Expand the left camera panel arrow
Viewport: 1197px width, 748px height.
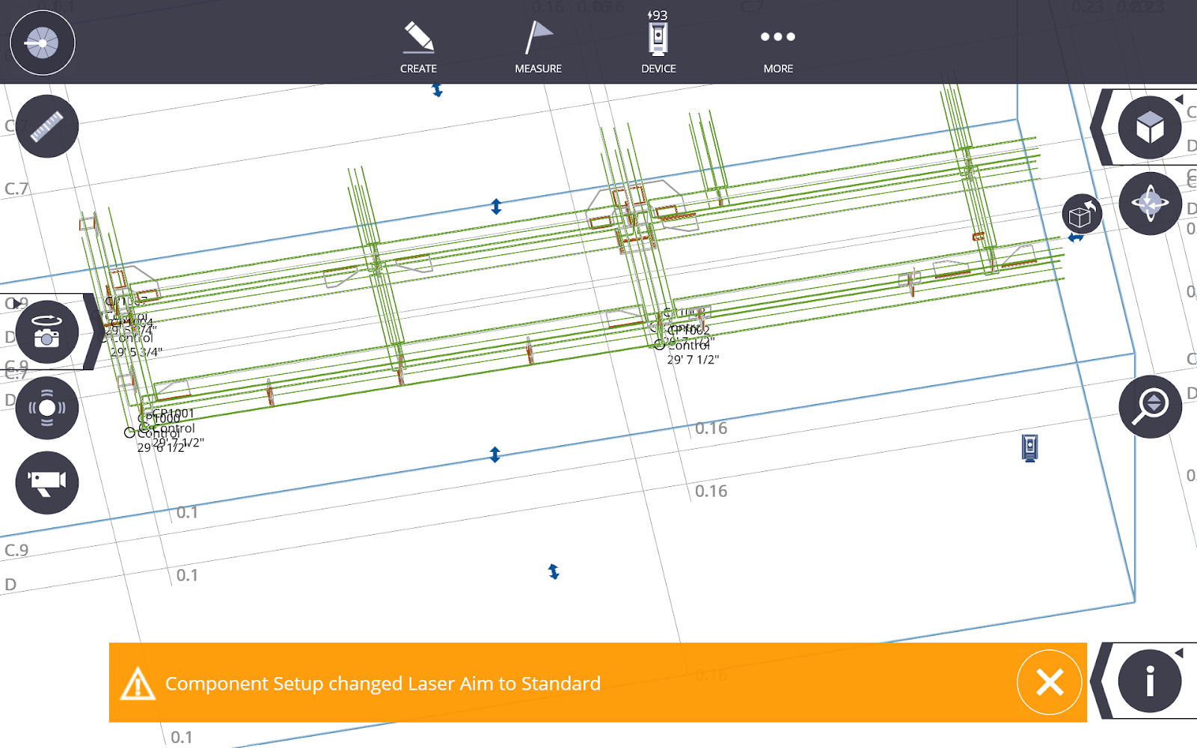click(x=94, y=332)
